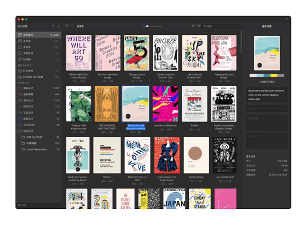
Task: Click the image preview in the details panel
Action: point(267,53)
